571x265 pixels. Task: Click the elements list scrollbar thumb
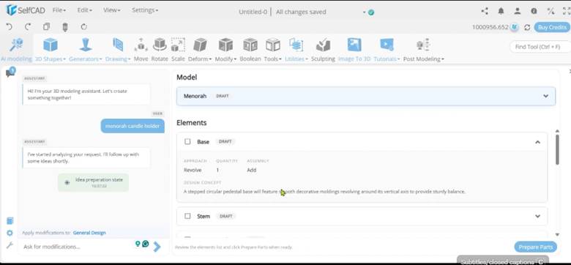coord(557,149)
